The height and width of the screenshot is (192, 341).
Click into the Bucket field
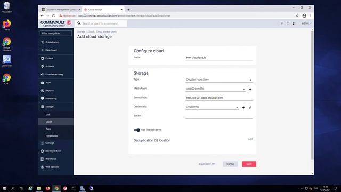click(219, 116)
